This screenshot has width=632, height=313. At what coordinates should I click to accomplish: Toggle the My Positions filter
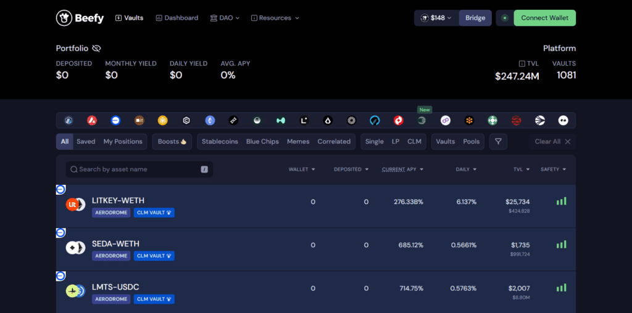click(123, 142)
